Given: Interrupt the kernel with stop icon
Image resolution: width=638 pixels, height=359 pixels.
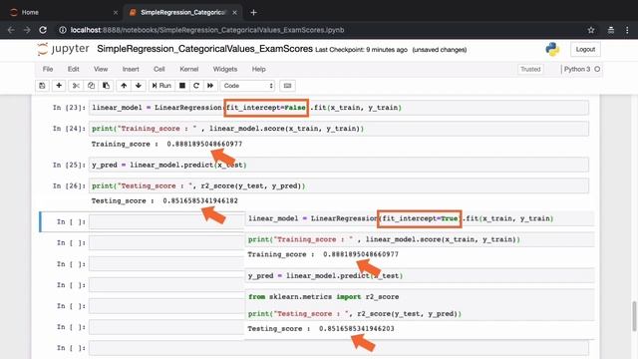Looking at the screenshot, I should click(x=182, y=86).
